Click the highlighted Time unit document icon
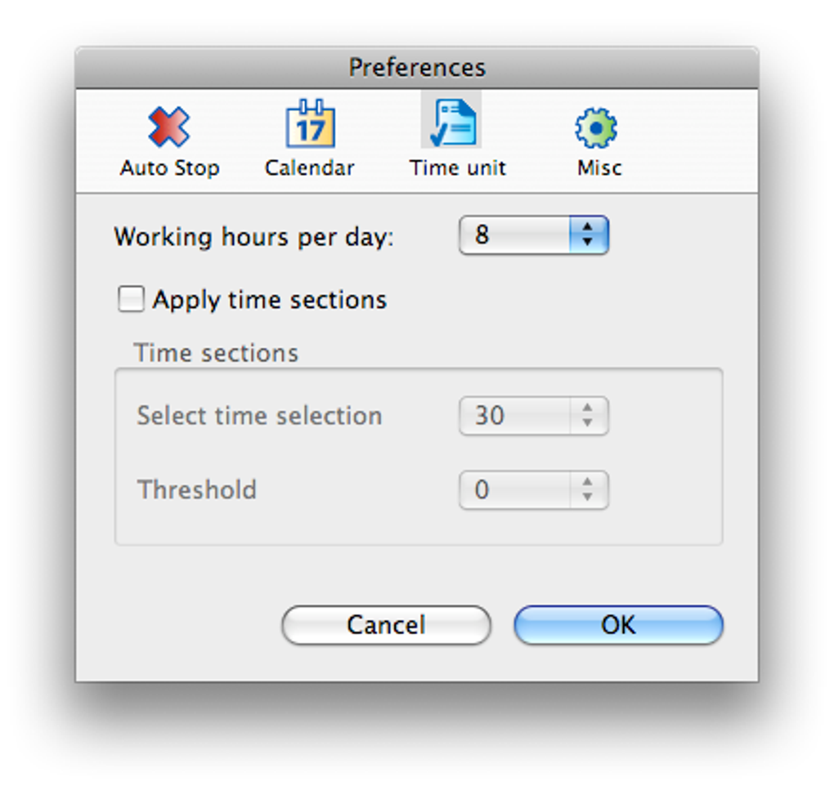 coord(451,121)
